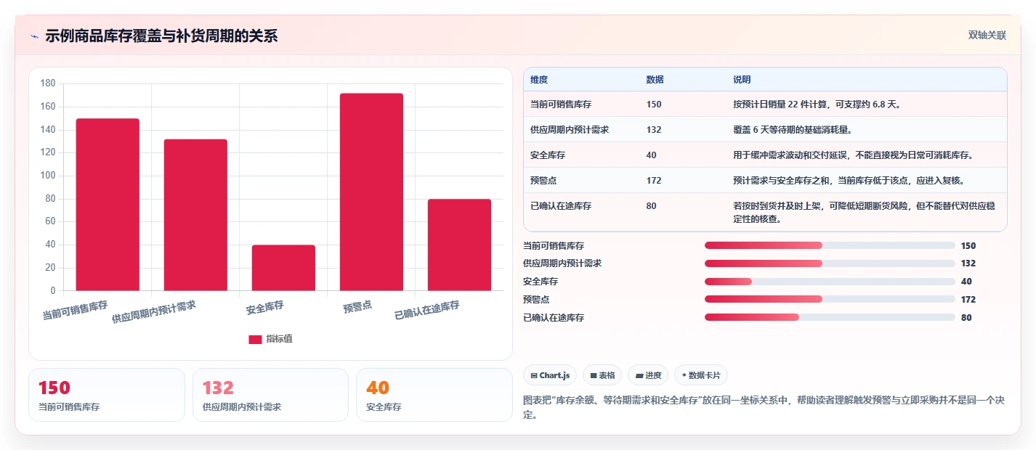The width and height of the screenshot is (1036, 450).
Task: Click the progress value 172 beside 预警点
Action: click(x=968, y=299)
